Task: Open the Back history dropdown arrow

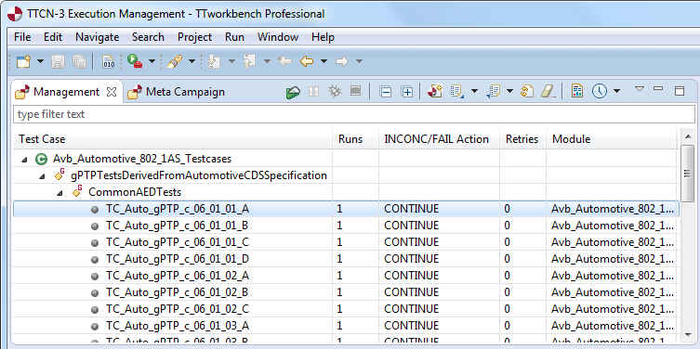Action: point(324,61)
